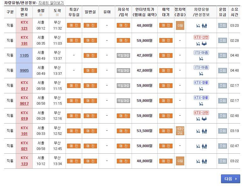Sort by departure time arrow under 출발
This screenshot has height=187, width=244.
(x=41, y=15)
